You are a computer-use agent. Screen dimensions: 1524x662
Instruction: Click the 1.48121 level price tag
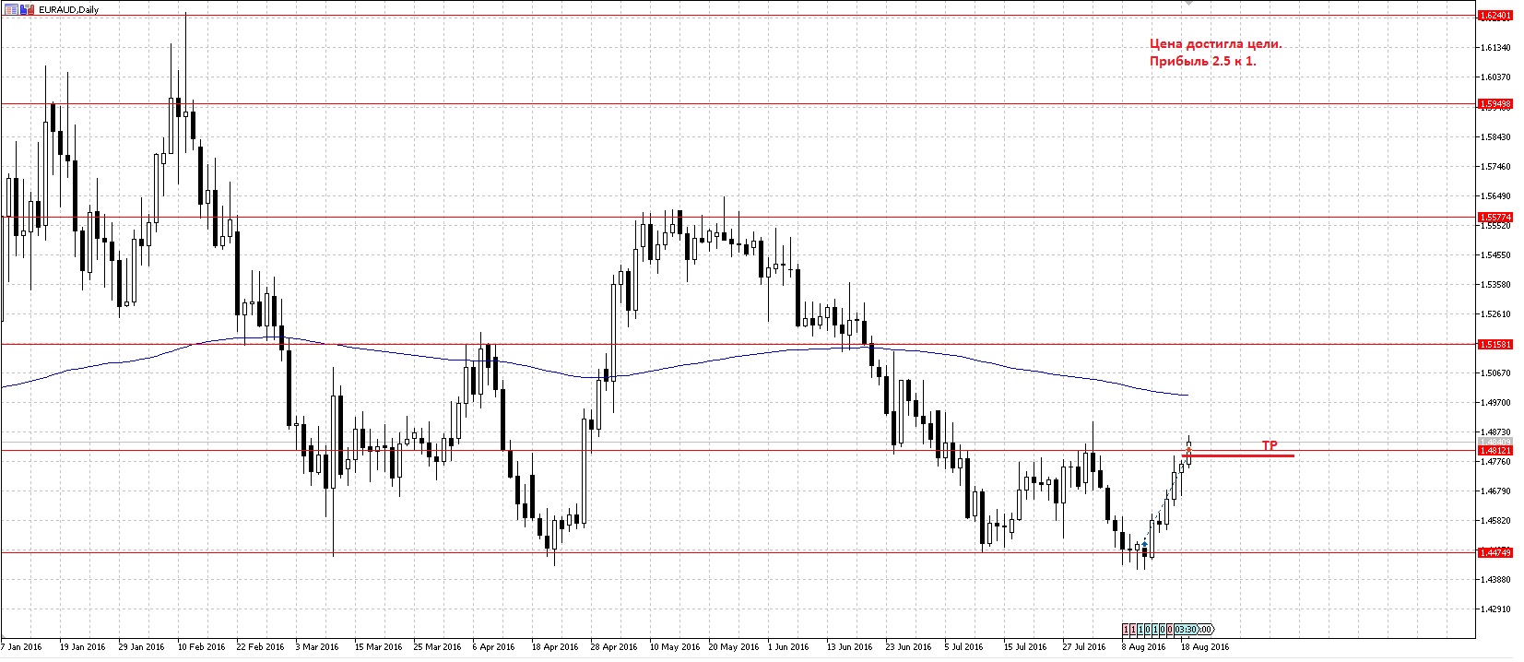(x=1494, y=451)
